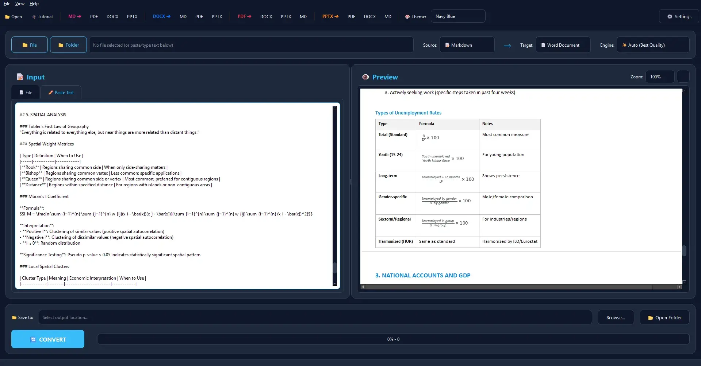Choose the DOCX to PDF conversion shortcut
This screenshot has width=701, height=366.
199,16
